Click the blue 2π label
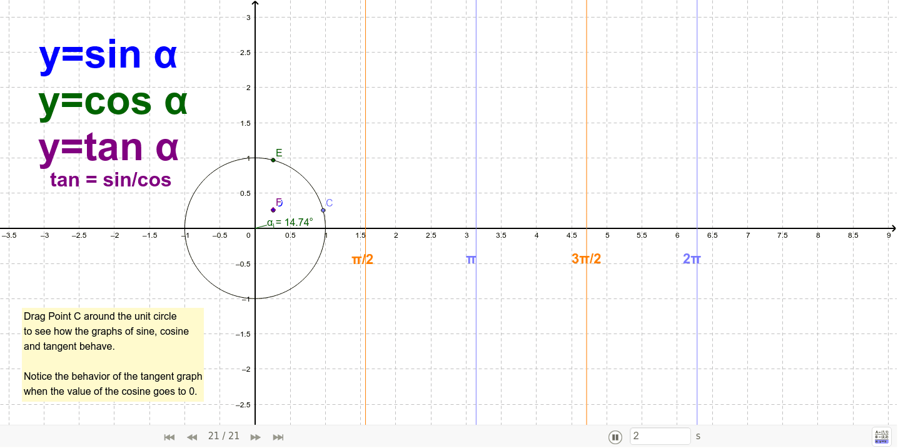 pyautogui.click(x=692, y=258)
